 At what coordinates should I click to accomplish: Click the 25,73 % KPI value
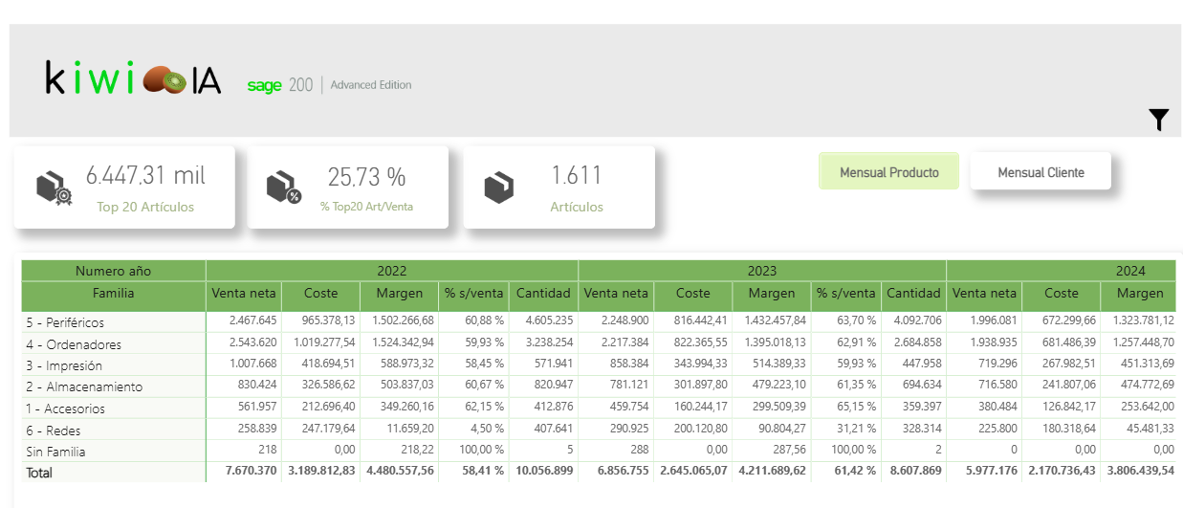point(366,176)
